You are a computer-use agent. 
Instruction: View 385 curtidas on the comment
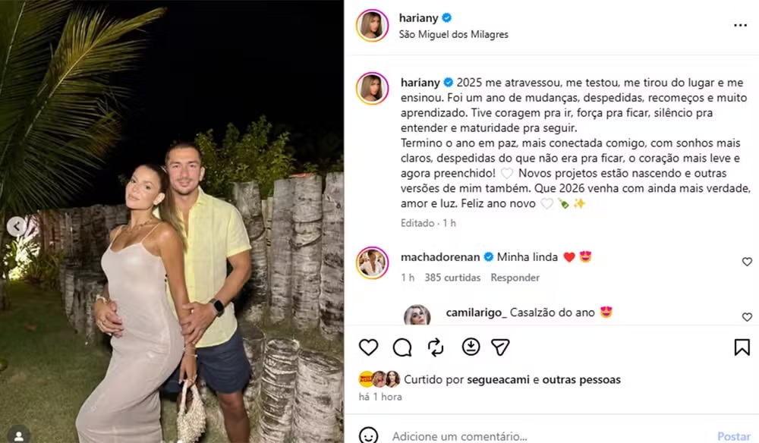(x=452, y=278)
